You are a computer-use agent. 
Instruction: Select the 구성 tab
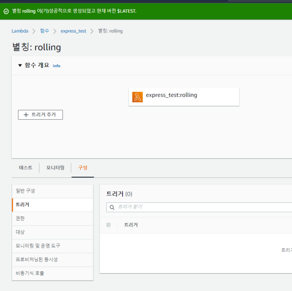(x=83, y=168)
